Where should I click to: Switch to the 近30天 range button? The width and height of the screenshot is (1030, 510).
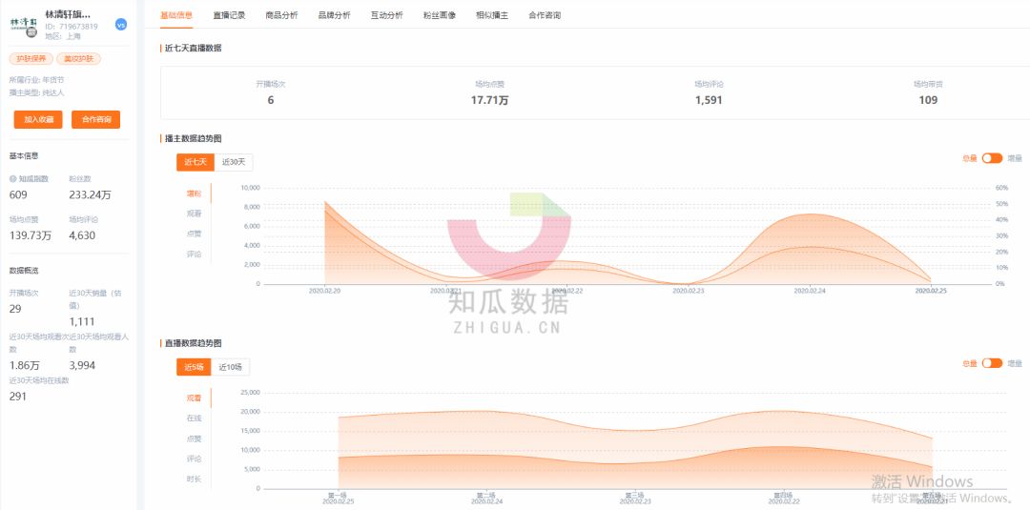(234, 162)
